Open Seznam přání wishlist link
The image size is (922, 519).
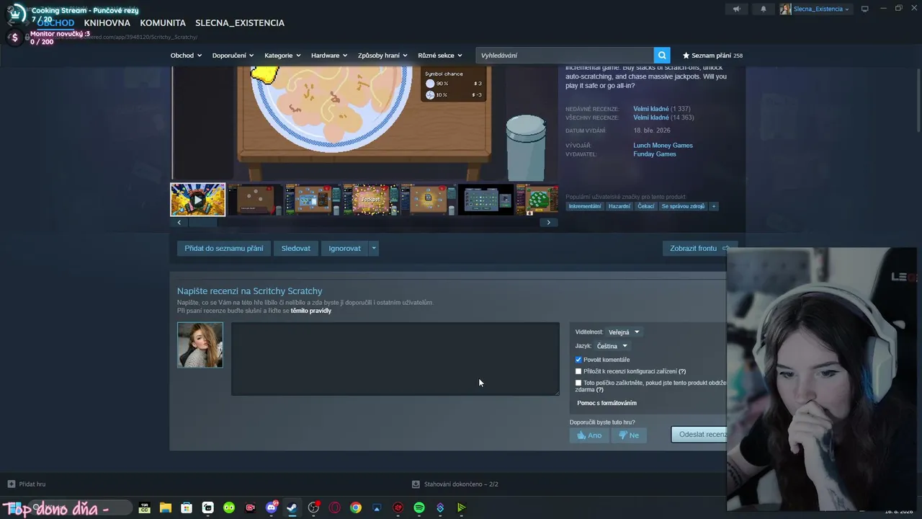[712, 56]
